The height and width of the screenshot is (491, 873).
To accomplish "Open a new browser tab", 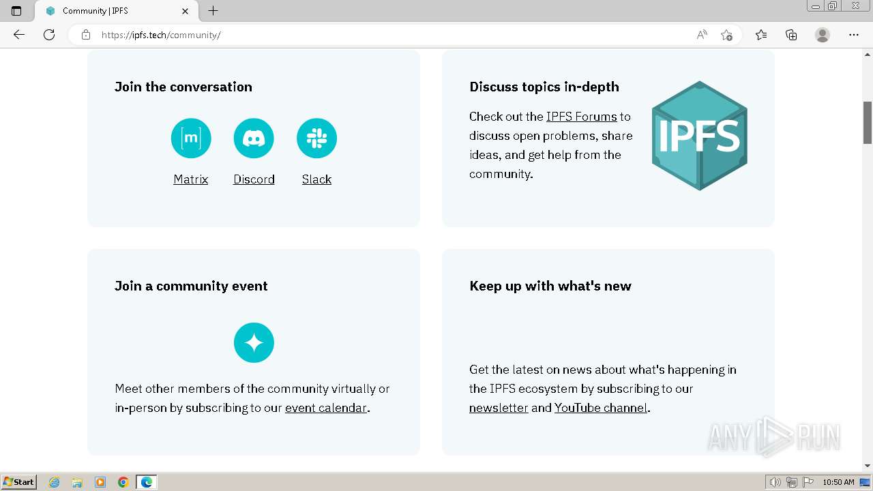I will 213,11.
